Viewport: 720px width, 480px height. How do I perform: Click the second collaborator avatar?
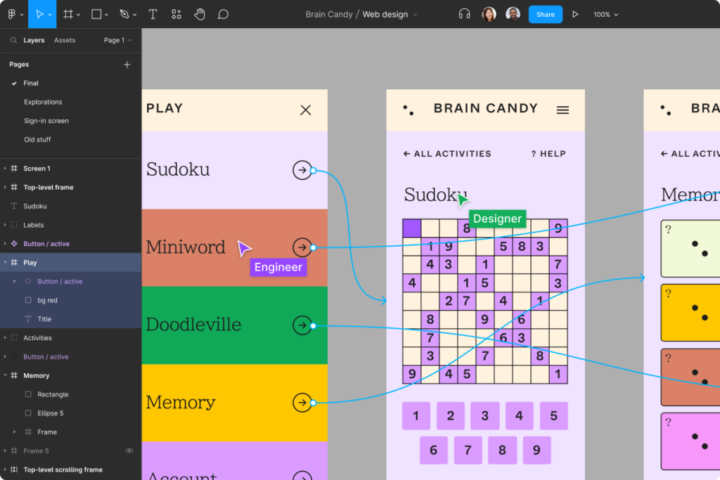coord(513,14)
